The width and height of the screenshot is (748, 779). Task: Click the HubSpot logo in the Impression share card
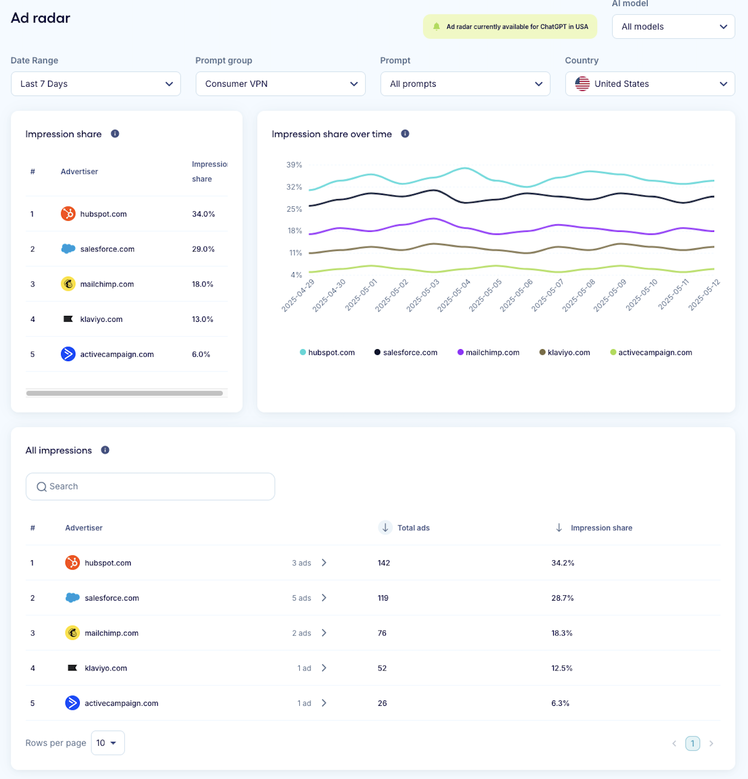click(68, 214)
